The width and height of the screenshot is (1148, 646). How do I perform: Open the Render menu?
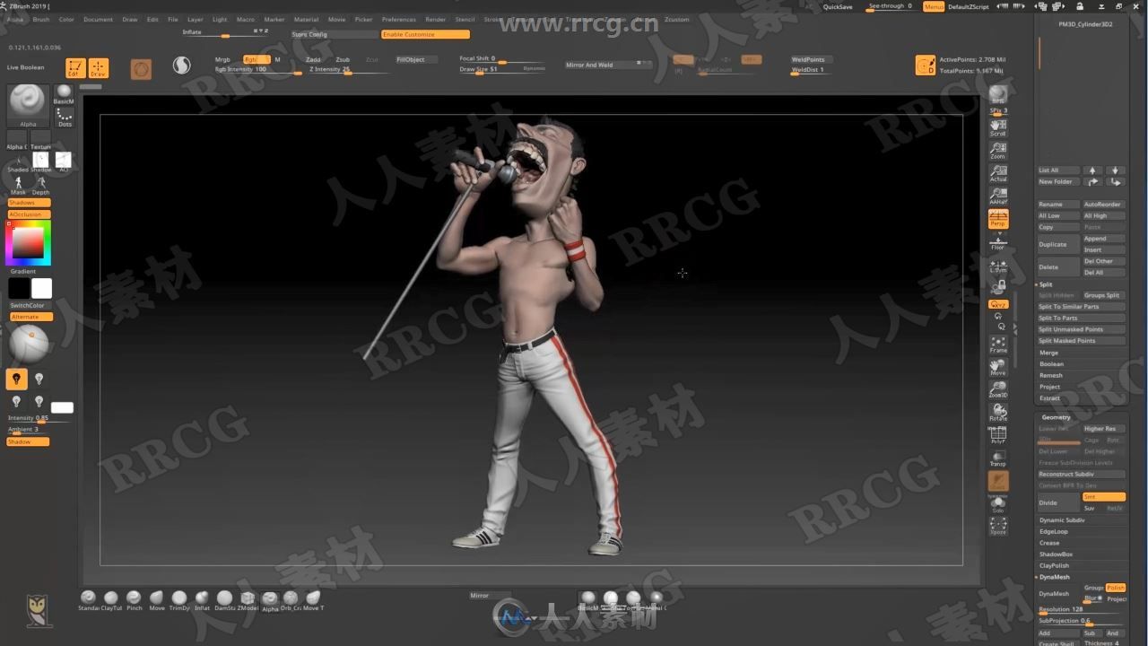(x=435, y=19)
